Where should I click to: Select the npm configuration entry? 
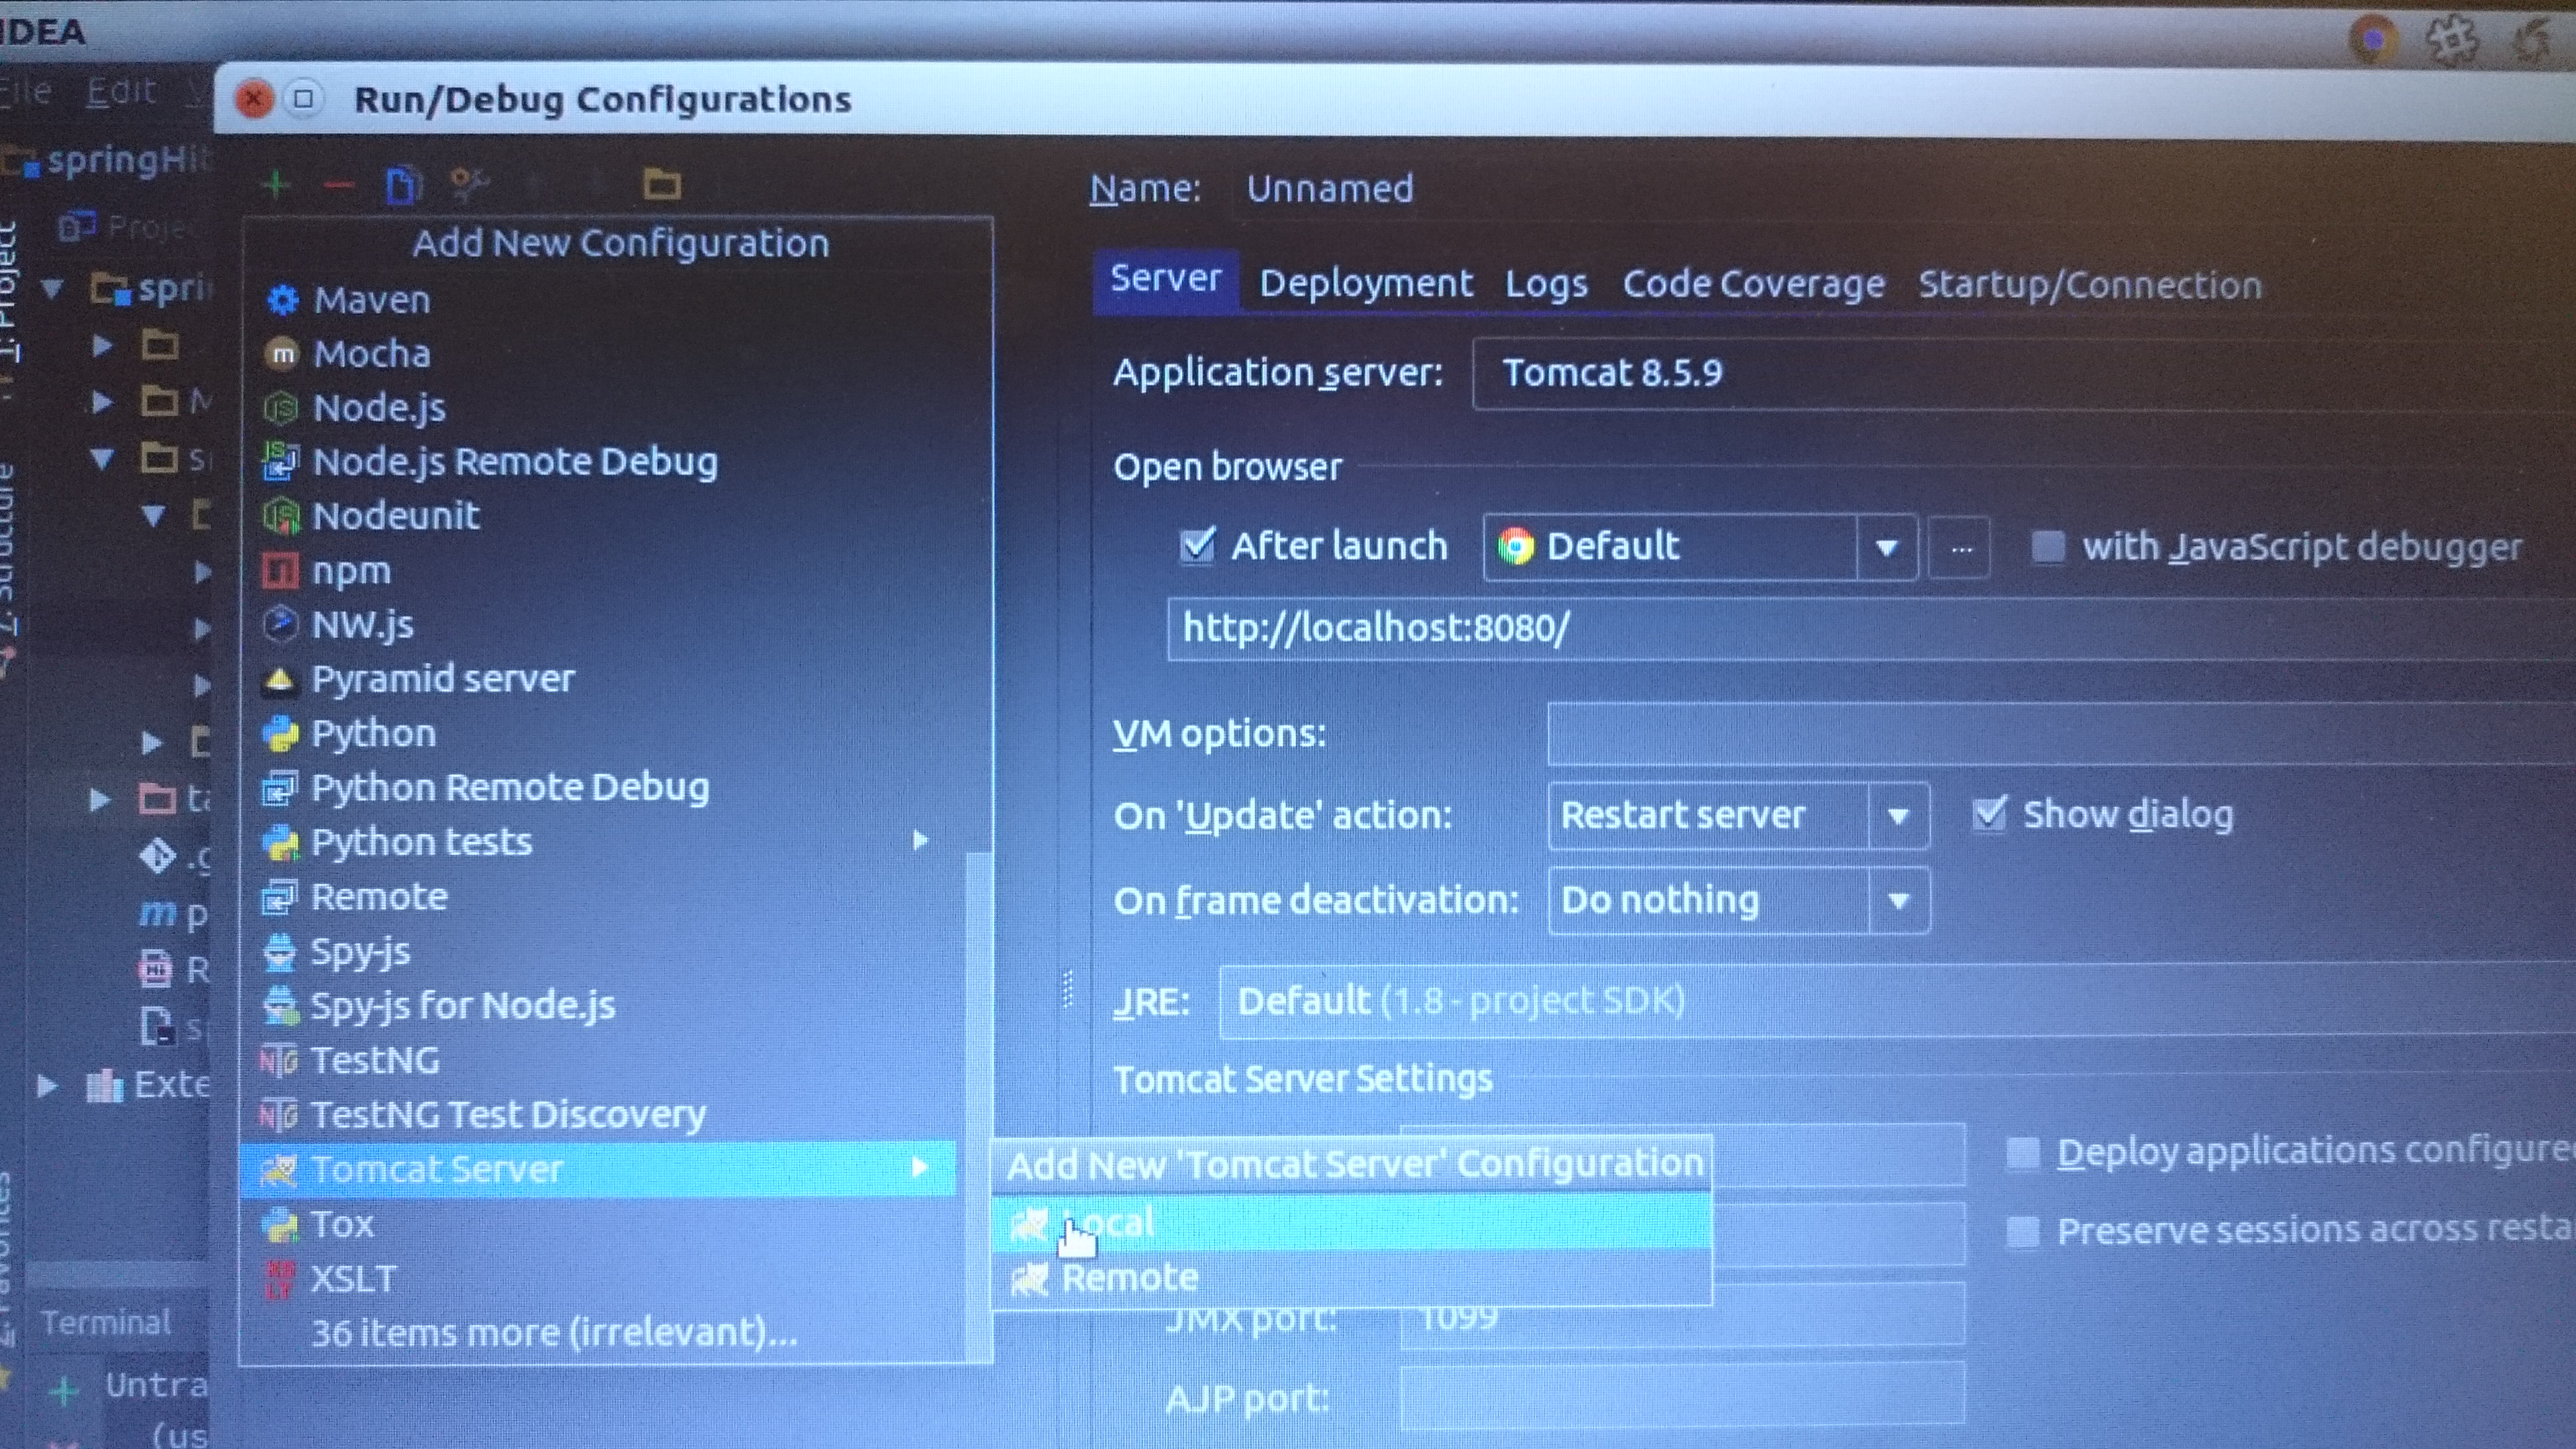tap(598, 571)
